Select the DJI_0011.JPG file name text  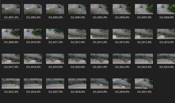[x=56, y=42]
